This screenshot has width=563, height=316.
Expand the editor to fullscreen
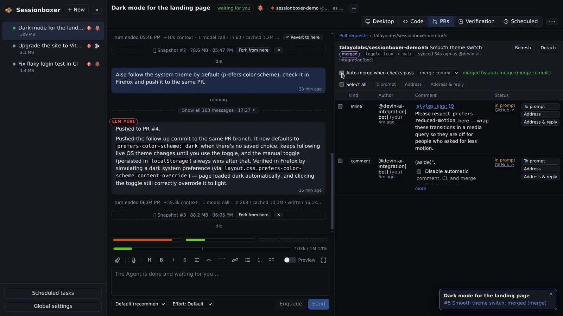click(323, 260)
